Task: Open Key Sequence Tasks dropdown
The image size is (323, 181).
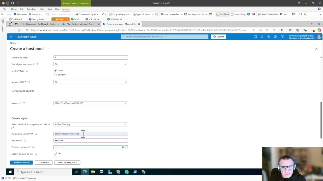Action: (196, 14)
